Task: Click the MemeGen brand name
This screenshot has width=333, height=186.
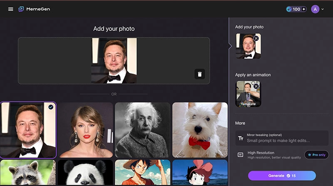Action: point(38,9)
